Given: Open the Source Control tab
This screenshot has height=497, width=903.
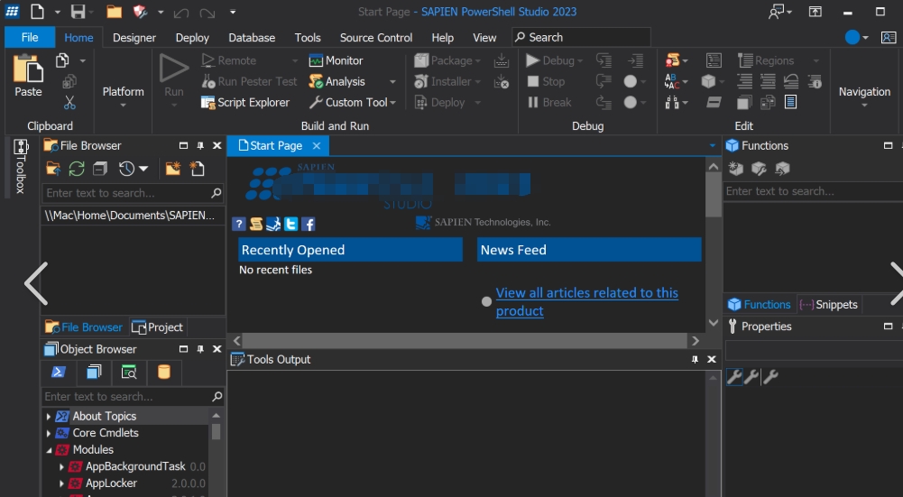Looking at the screenshot, I should tap(376, 38).
